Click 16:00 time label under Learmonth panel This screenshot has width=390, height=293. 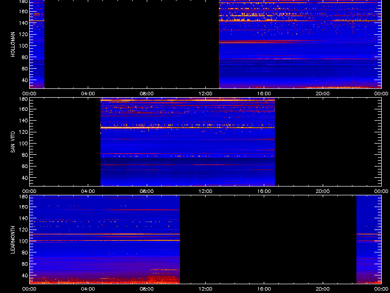(x=264, y=289)
